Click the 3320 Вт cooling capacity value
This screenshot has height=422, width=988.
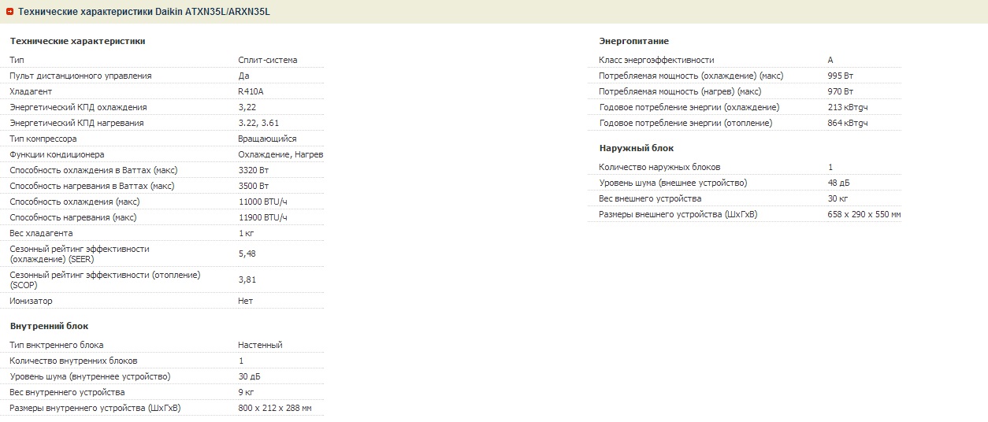pyautogui.click(x=253, y=170)
